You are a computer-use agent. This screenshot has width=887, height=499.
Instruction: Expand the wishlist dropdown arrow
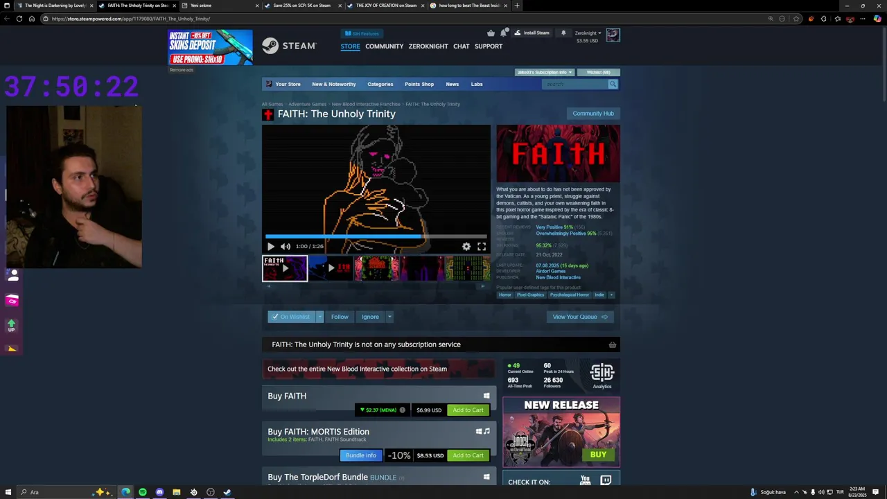319,317
